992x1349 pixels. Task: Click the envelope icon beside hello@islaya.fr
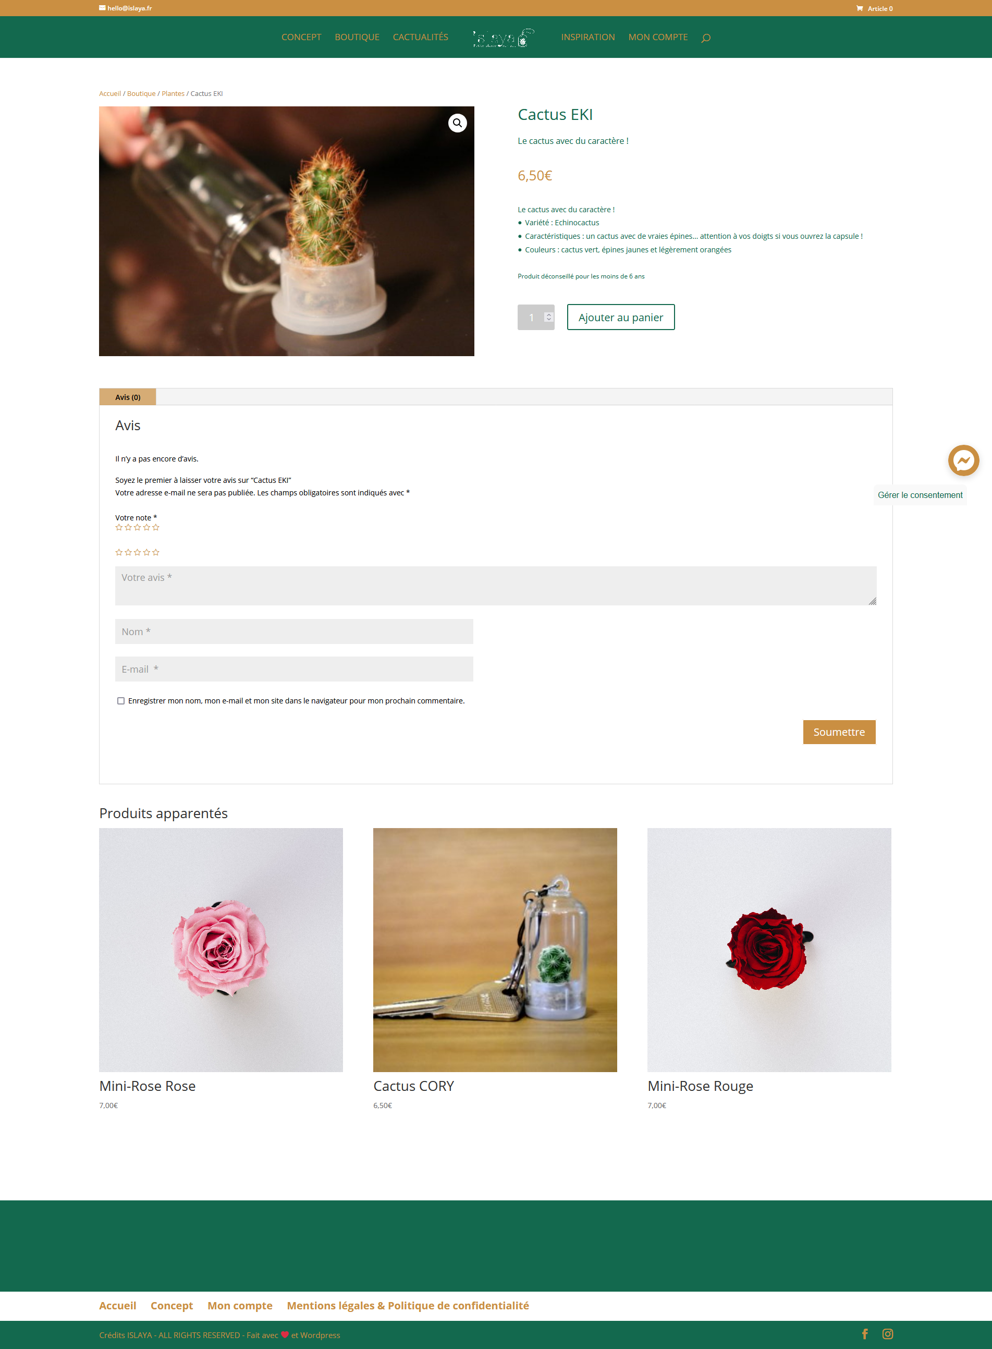point(102,8)
